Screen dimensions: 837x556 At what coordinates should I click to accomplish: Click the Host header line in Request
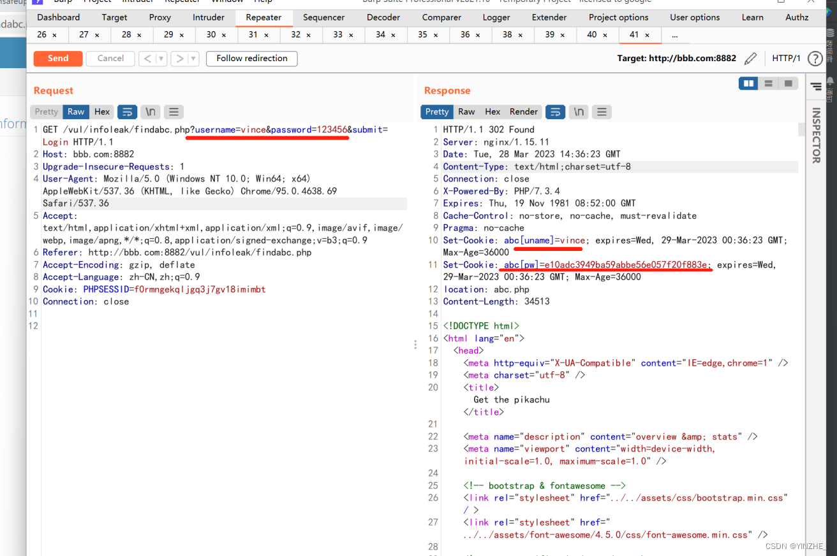click(89, 154)
